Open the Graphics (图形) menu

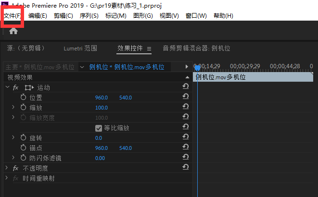pyautogui.click(x=143, y=15)
